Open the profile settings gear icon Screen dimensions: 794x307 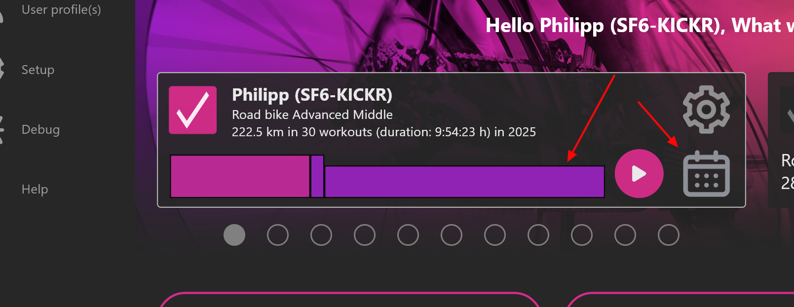pyautogui.click(x=706, y=109)
